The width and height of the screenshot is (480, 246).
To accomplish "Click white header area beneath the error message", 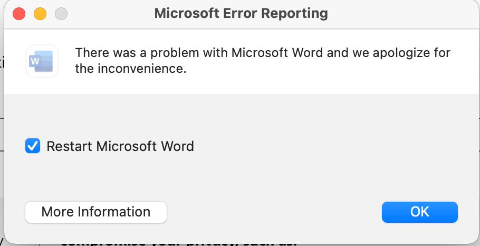I will coord(264,86).
